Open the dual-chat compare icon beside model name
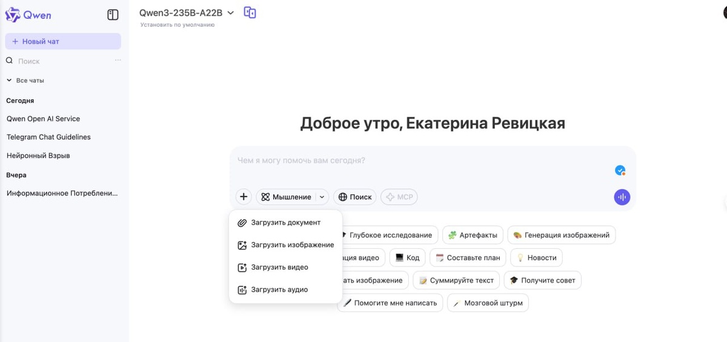727x342 pixels. [250, 12]
